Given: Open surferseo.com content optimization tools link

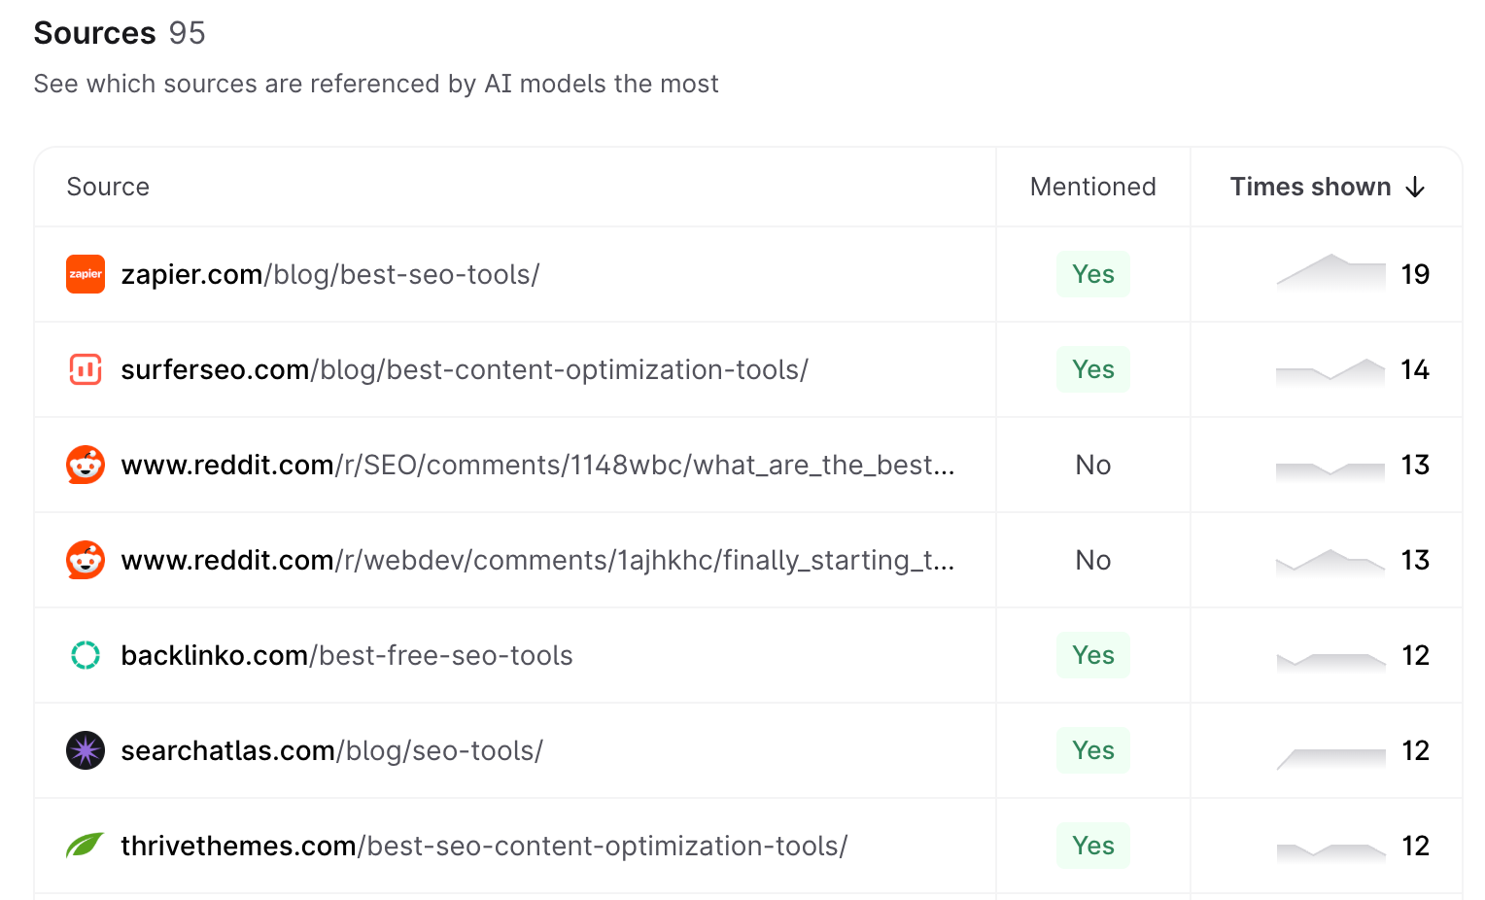Looking at the screenshot, I should 464,370.
